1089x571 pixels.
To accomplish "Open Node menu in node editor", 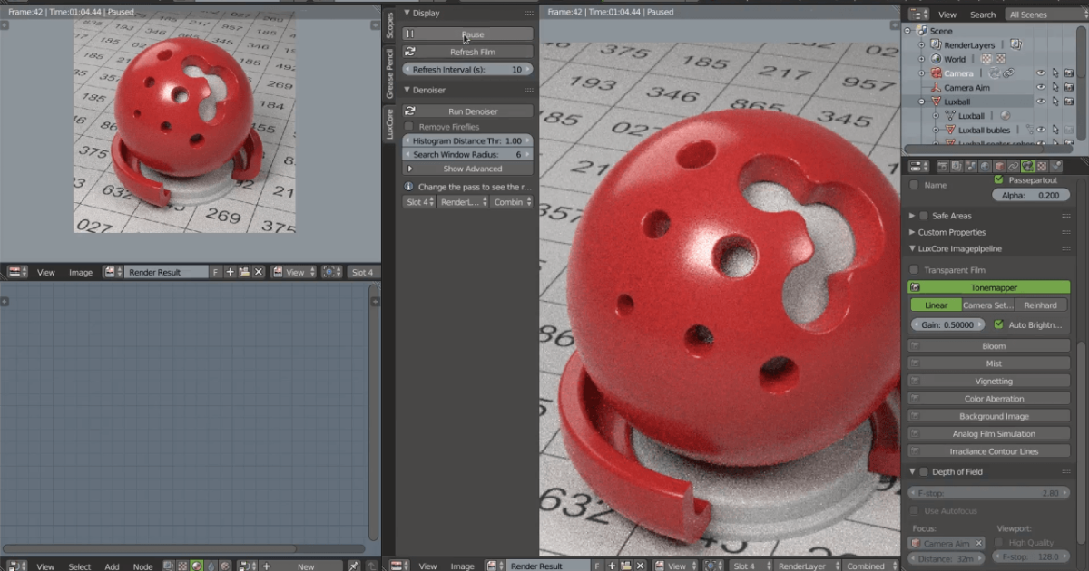I will 142,566.
